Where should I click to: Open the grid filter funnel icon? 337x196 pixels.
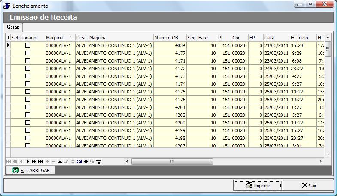coord(99,162)
